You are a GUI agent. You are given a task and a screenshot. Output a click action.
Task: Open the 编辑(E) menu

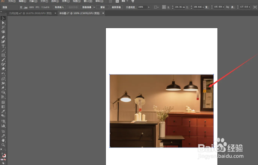tap(22, 1)
